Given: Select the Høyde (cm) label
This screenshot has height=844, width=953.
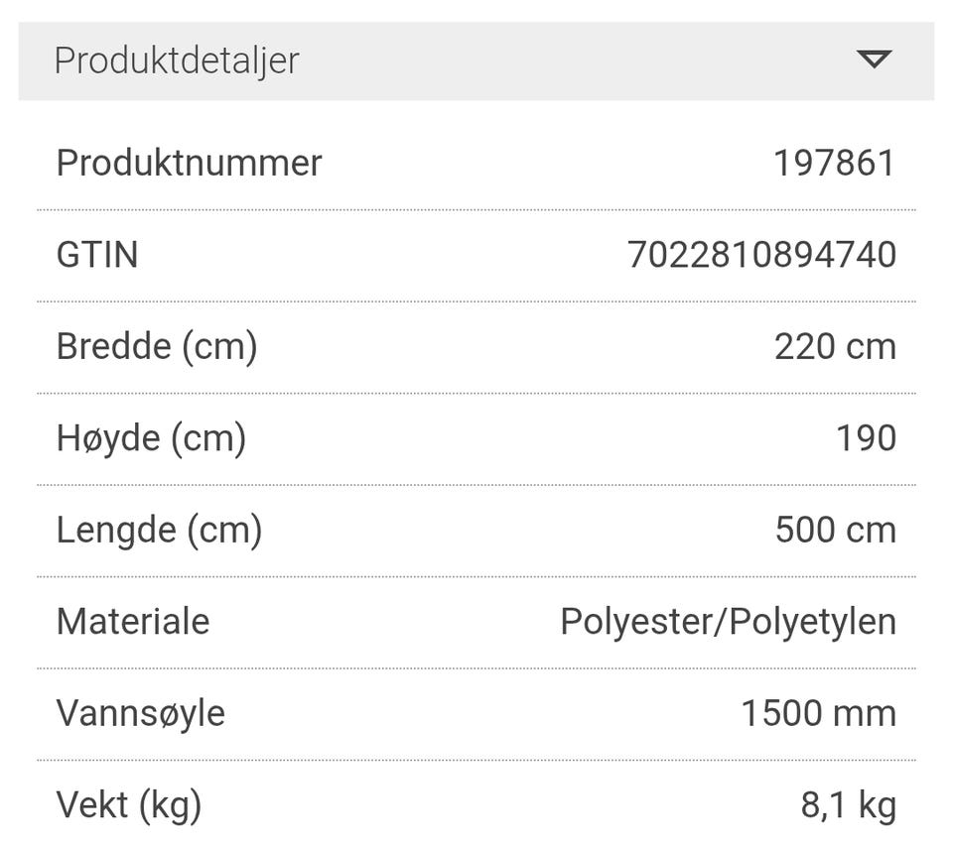Looking at the screenshot, I should (x=151, y=438).
